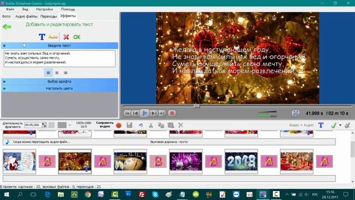Expand the "Настроить цвета" section
Image resolution: width=355 pixels, height=200 pixels.
coord(59,88)
